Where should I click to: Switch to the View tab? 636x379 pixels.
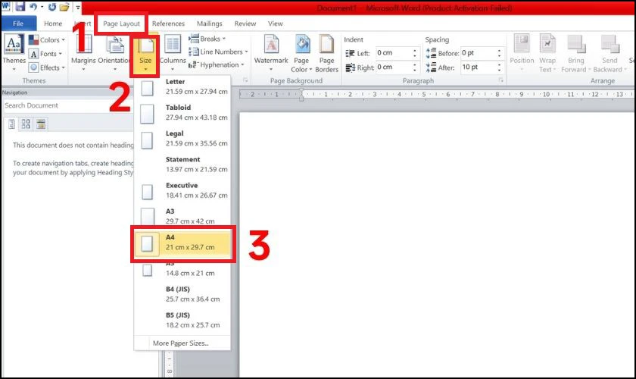click(275, 23)
